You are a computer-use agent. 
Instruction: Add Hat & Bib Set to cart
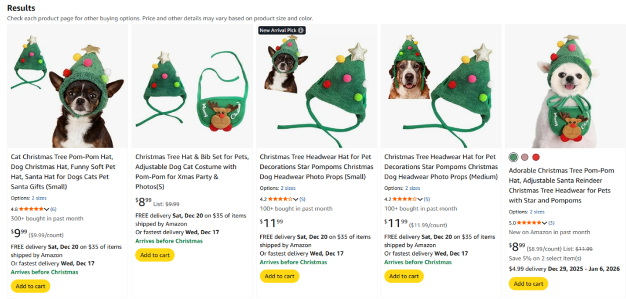[155, 255]
